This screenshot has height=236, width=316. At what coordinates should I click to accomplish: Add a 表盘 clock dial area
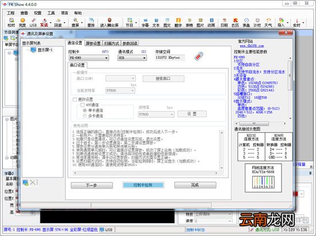pyautogui.click(x=246, y=22)
